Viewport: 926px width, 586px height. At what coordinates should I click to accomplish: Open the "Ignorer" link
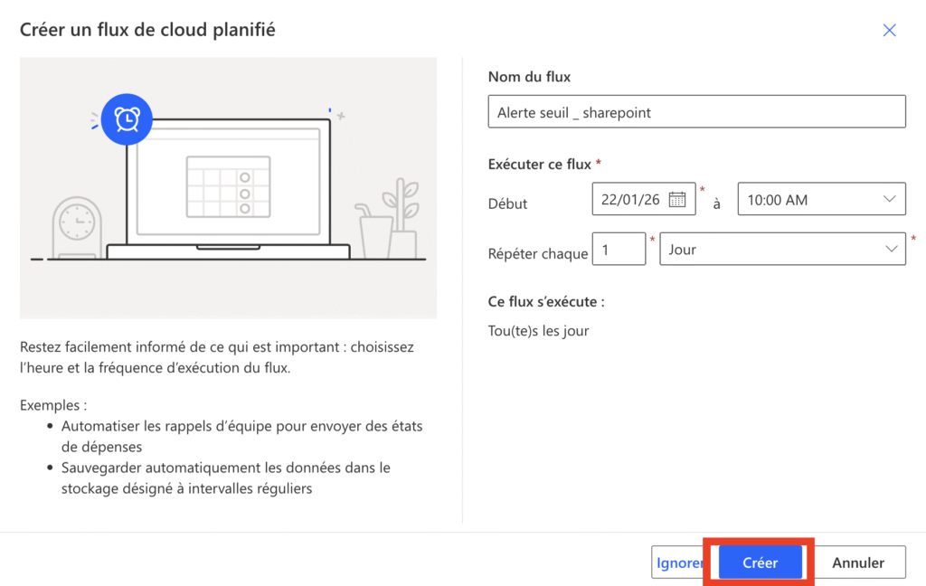click(x=679, y=562)
